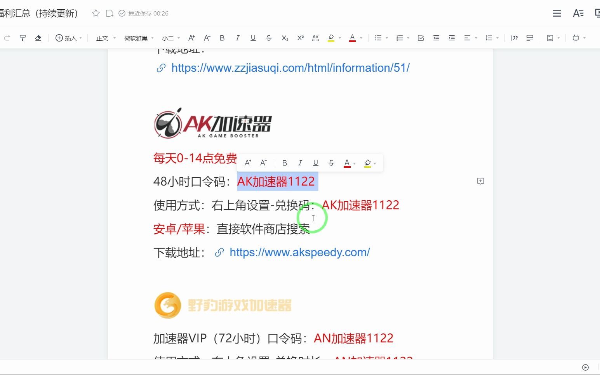Open the text alignment options

coord(470,38)
